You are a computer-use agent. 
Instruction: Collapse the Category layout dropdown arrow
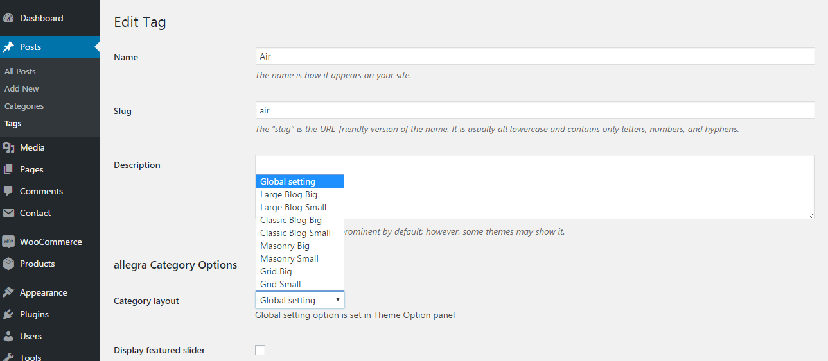coord(337,299)
